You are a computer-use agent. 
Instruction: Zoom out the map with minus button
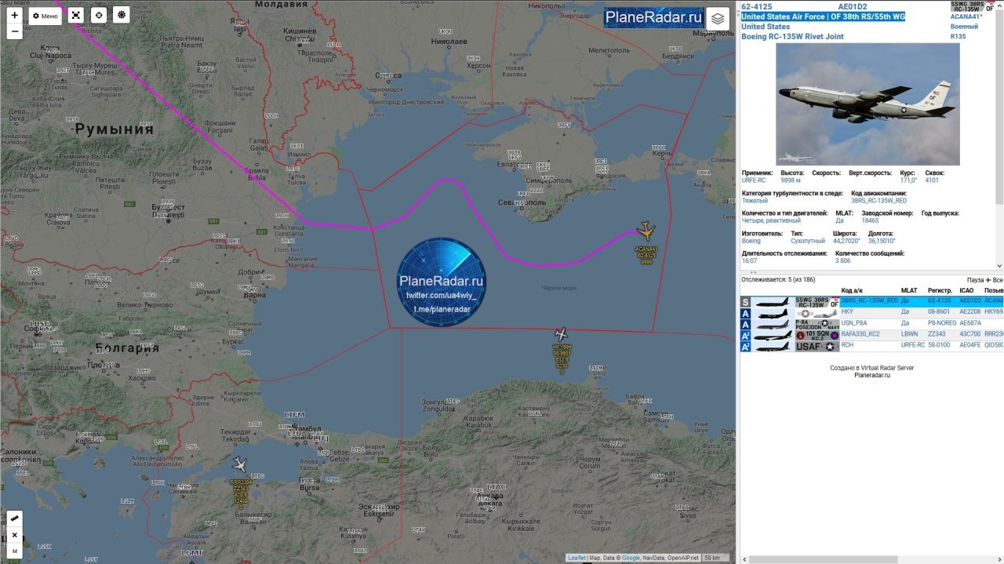click(x=14, y=32)
